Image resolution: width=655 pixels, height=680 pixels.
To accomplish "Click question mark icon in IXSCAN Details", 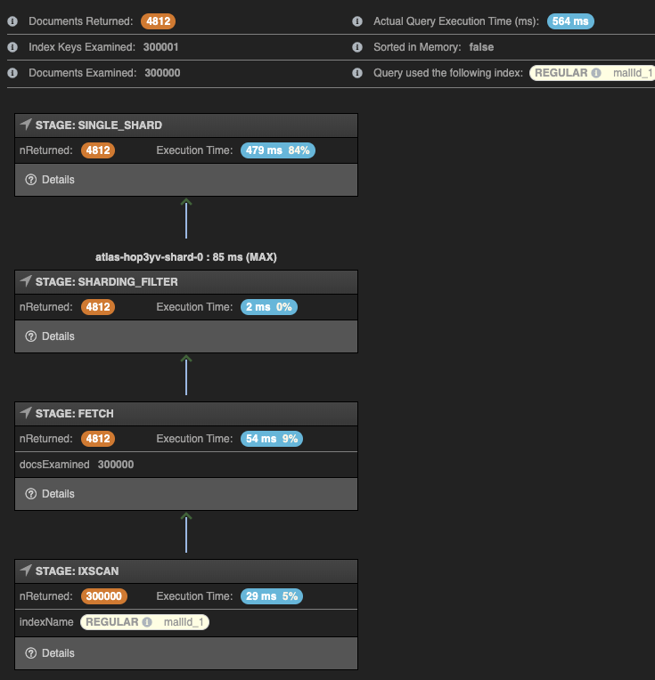I will pos(31,652).
